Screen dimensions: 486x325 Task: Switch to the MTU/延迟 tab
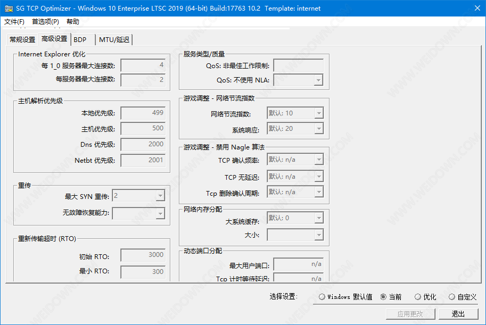pos(114,40)
